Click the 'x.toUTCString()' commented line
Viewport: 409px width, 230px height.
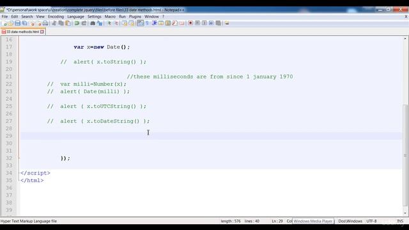click(x=96, y=107)
